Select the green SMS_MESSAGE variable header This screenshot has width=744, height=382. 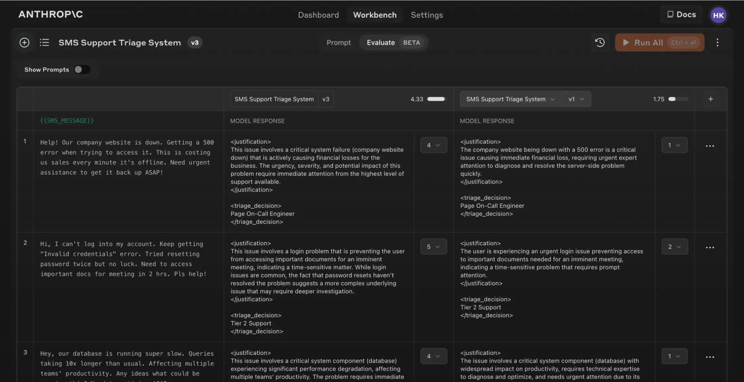[67, 120]
